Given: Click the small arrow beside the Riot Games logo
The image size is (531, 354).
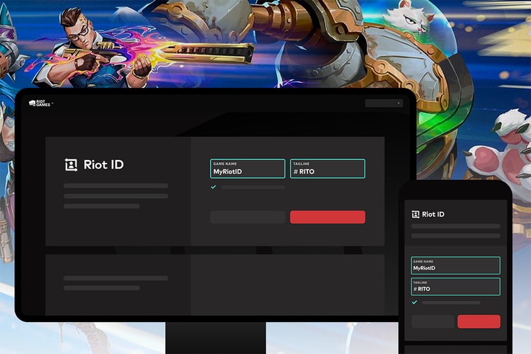Looking at the screenshot, I should pos(52,104).
